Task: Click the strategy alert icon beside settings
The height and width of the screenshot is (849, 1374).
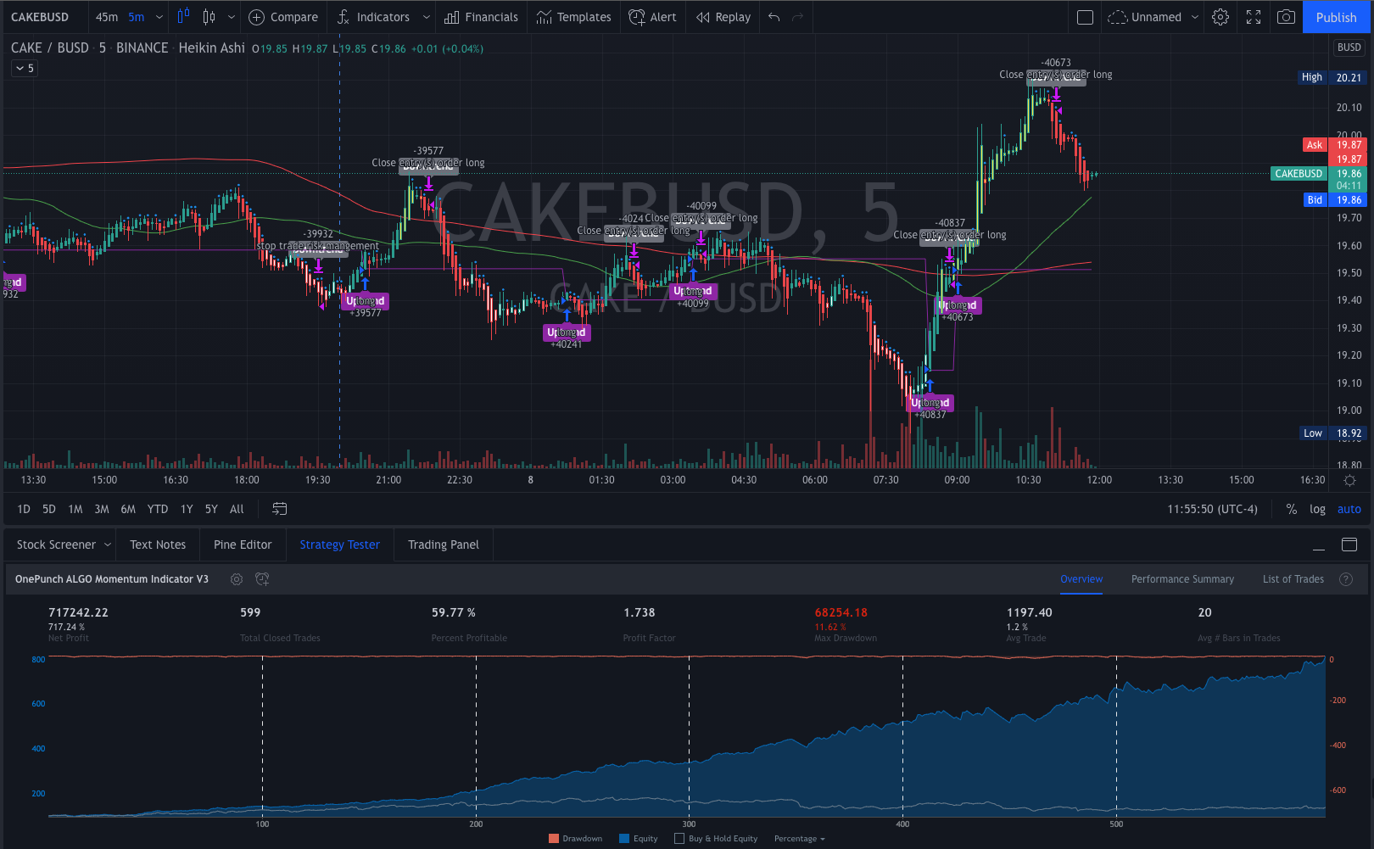Action: 262,579
